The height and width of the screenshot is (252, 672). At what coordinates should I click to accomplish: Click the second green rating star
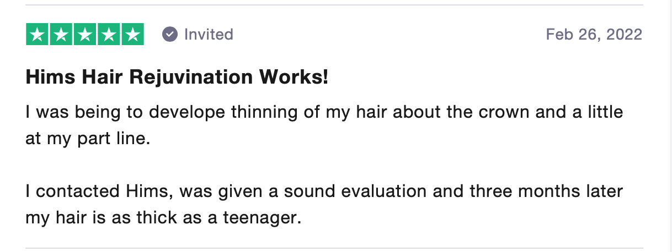pyautogui.click(x=61, y=35)
